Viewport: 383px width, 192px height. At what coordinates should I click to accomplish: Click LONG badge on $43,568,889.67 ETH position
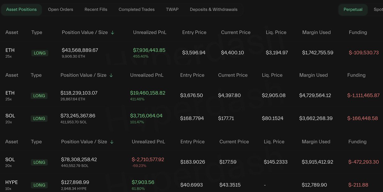[x=40, y=53]
